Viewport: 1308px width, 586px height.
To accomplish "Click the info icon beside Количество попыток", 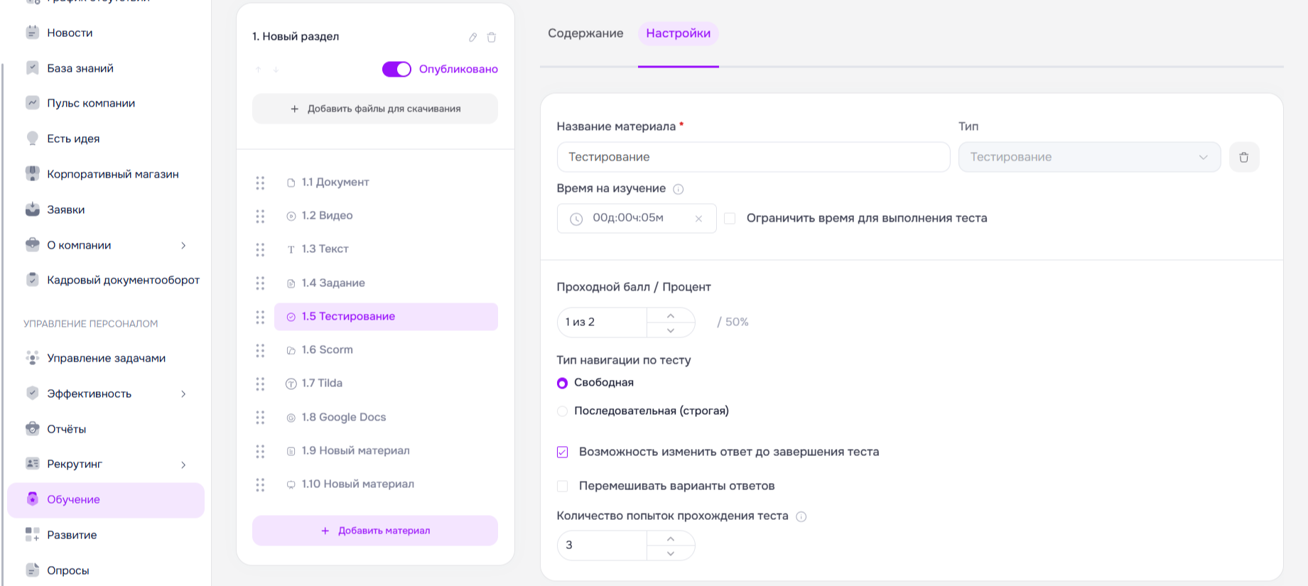I will click(801, 516).
